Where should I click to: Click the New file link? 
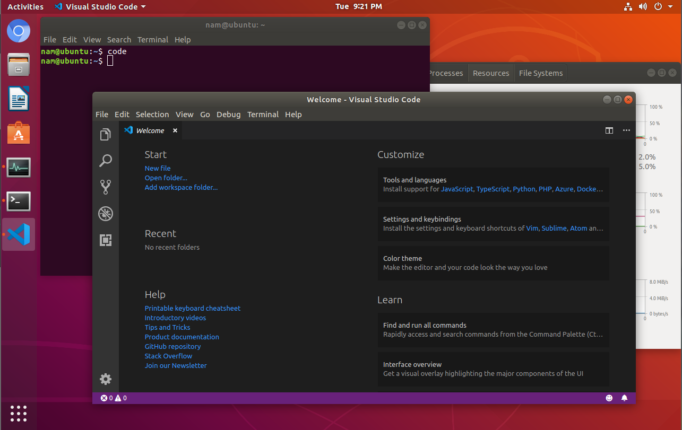pos(158,169)
